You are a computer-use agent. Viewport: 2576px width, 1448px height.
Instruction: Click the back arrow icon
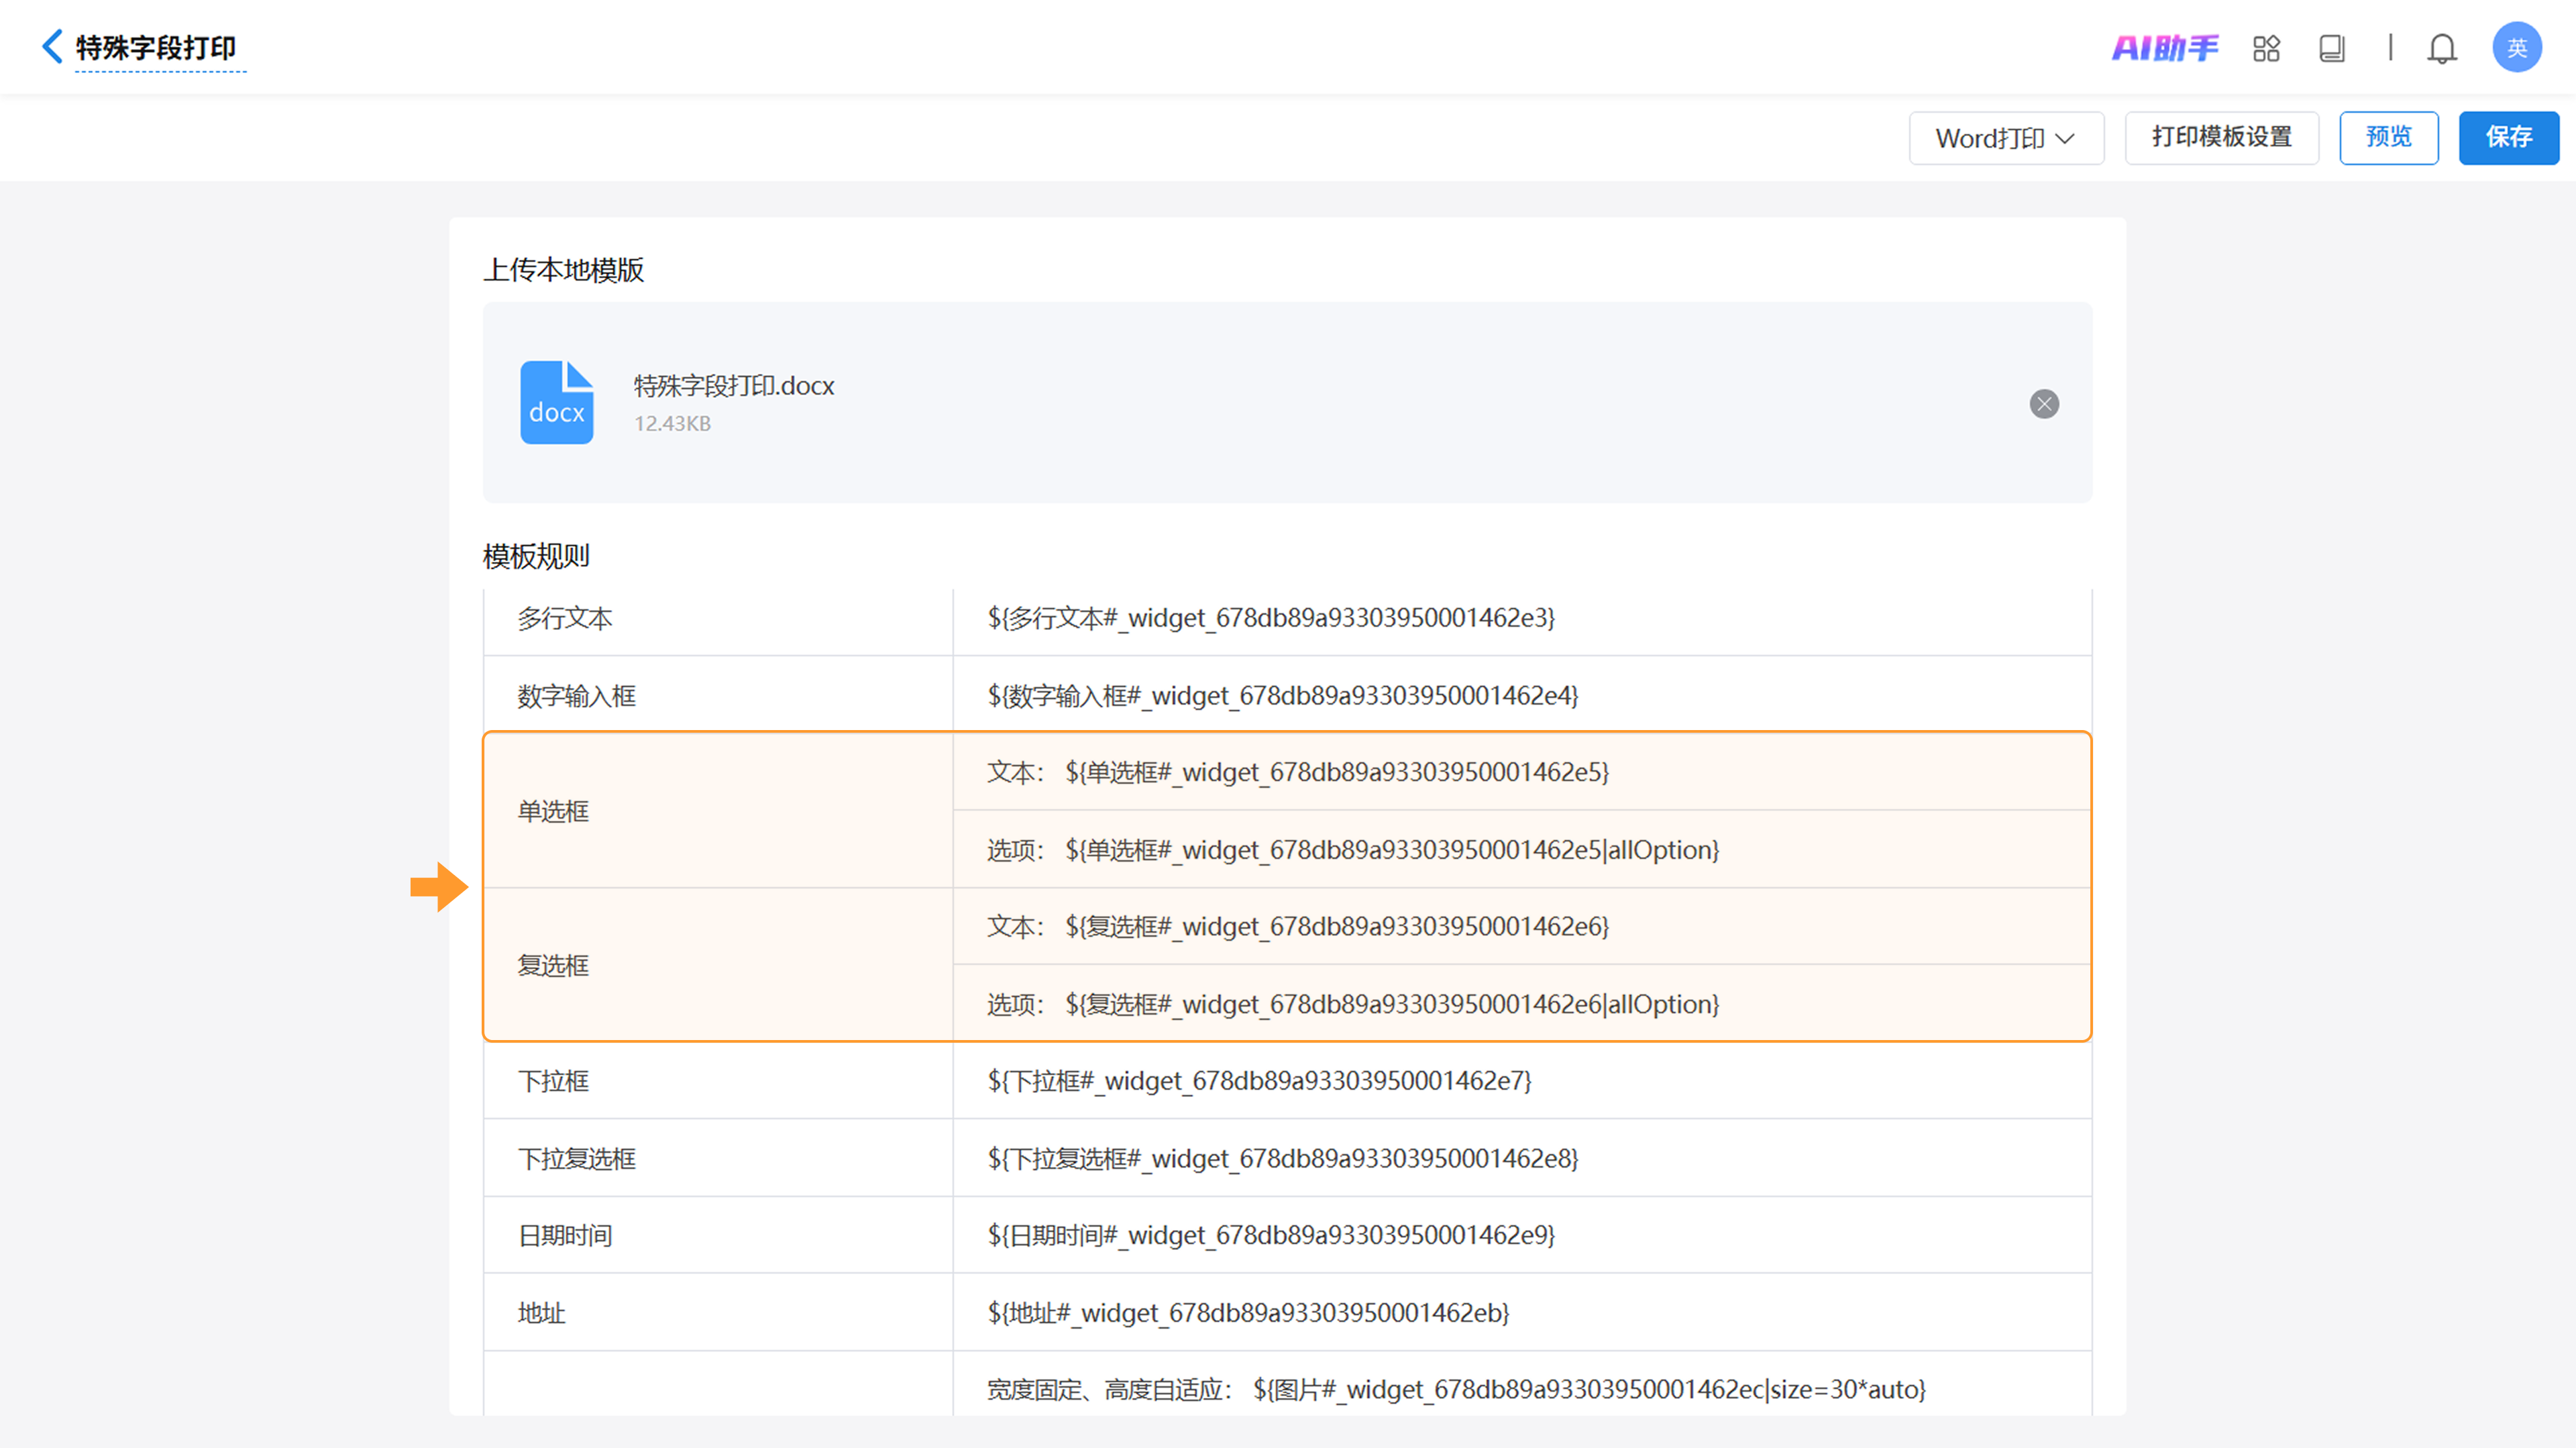point(52,47)
